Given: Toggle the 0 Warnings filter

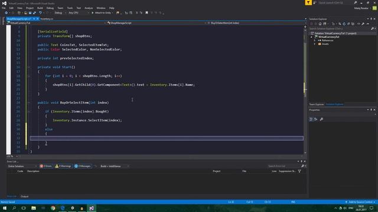Looking at the screenshot, I should [63, 166].
